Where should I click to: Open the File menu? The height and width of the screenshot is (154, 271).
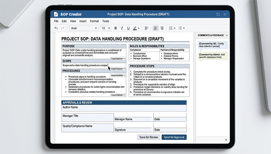tap(56, 21)
